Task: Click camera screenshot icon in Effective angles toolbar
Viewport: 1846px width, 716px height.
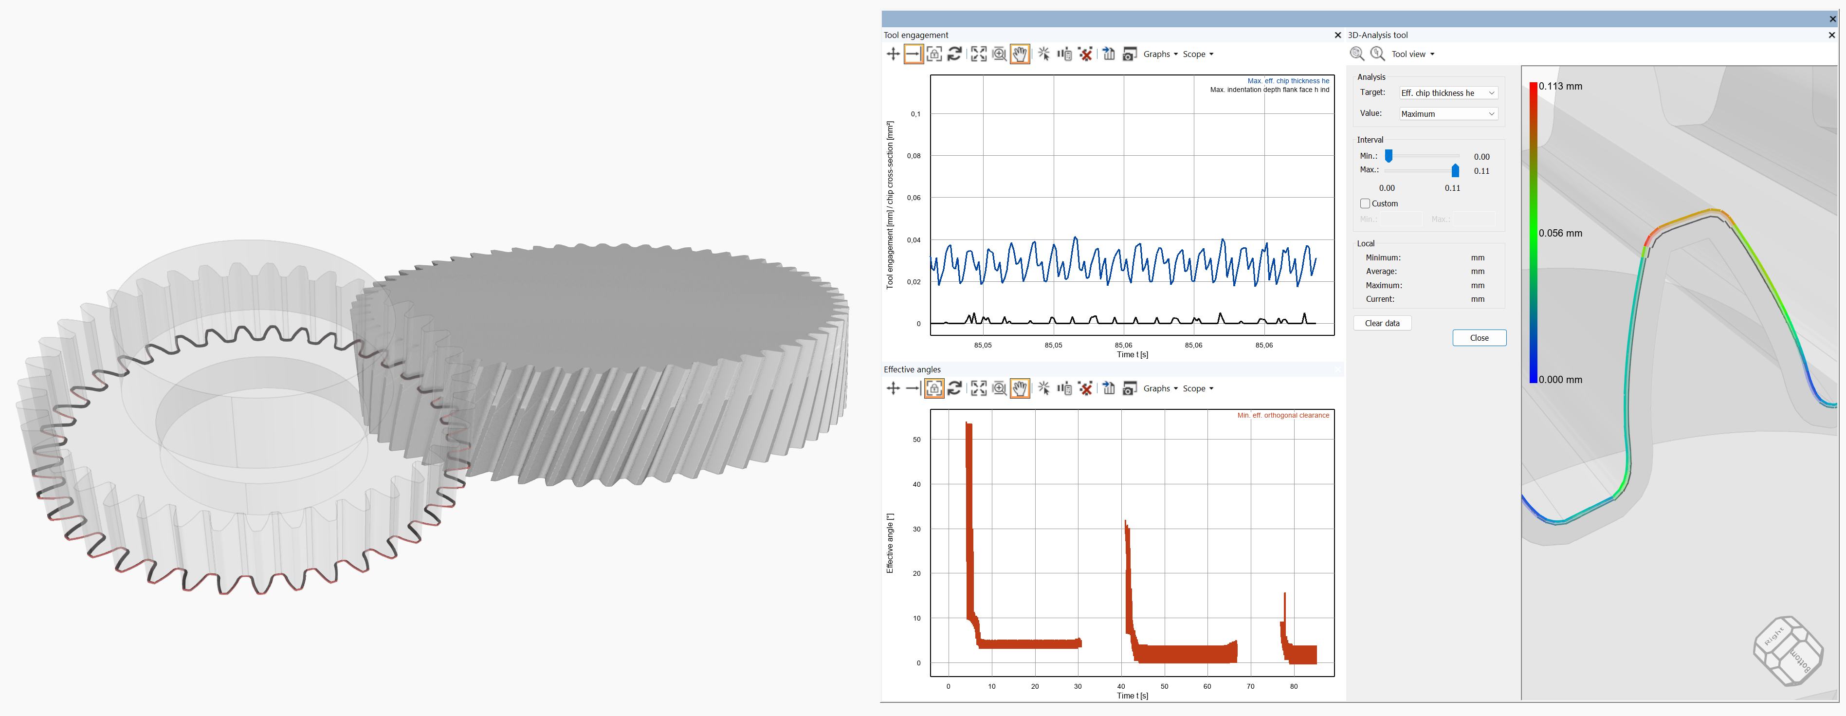Action: [1130, 388]
